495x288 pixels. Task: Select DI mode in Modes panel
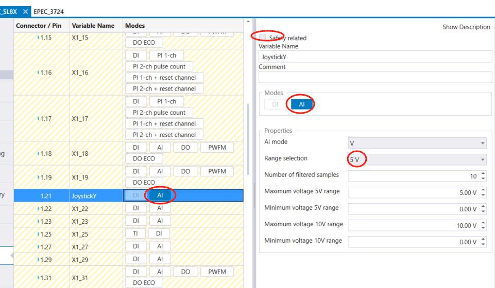275,104
